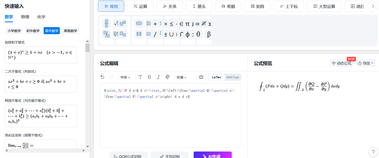
Task: Switch quick input to 化学 tab
Action: (41, 17)
